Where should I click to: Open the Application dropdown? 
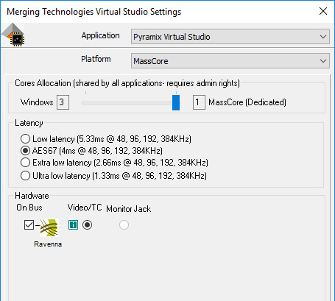230,37
